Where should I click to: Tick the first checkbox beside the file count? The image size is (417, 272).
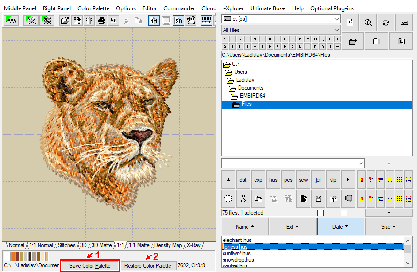pyautogui.click(x=320, y=213)
